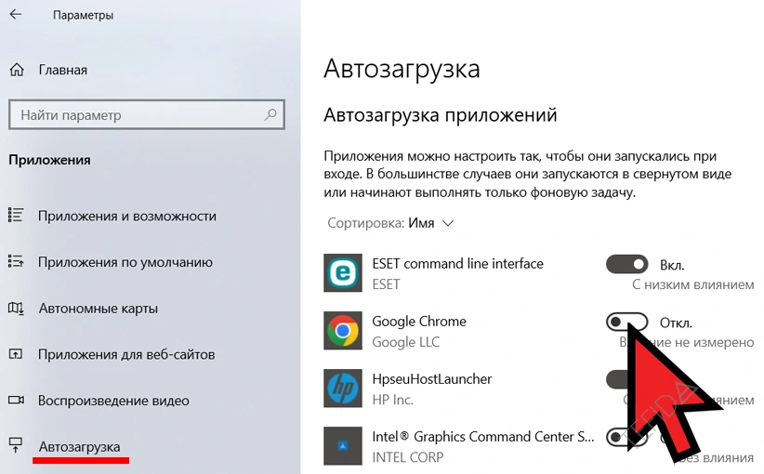This screenshot has height=474, width=764.
Task: Click the Воспроизведение видео camera icon
Action: click(16, 400)
